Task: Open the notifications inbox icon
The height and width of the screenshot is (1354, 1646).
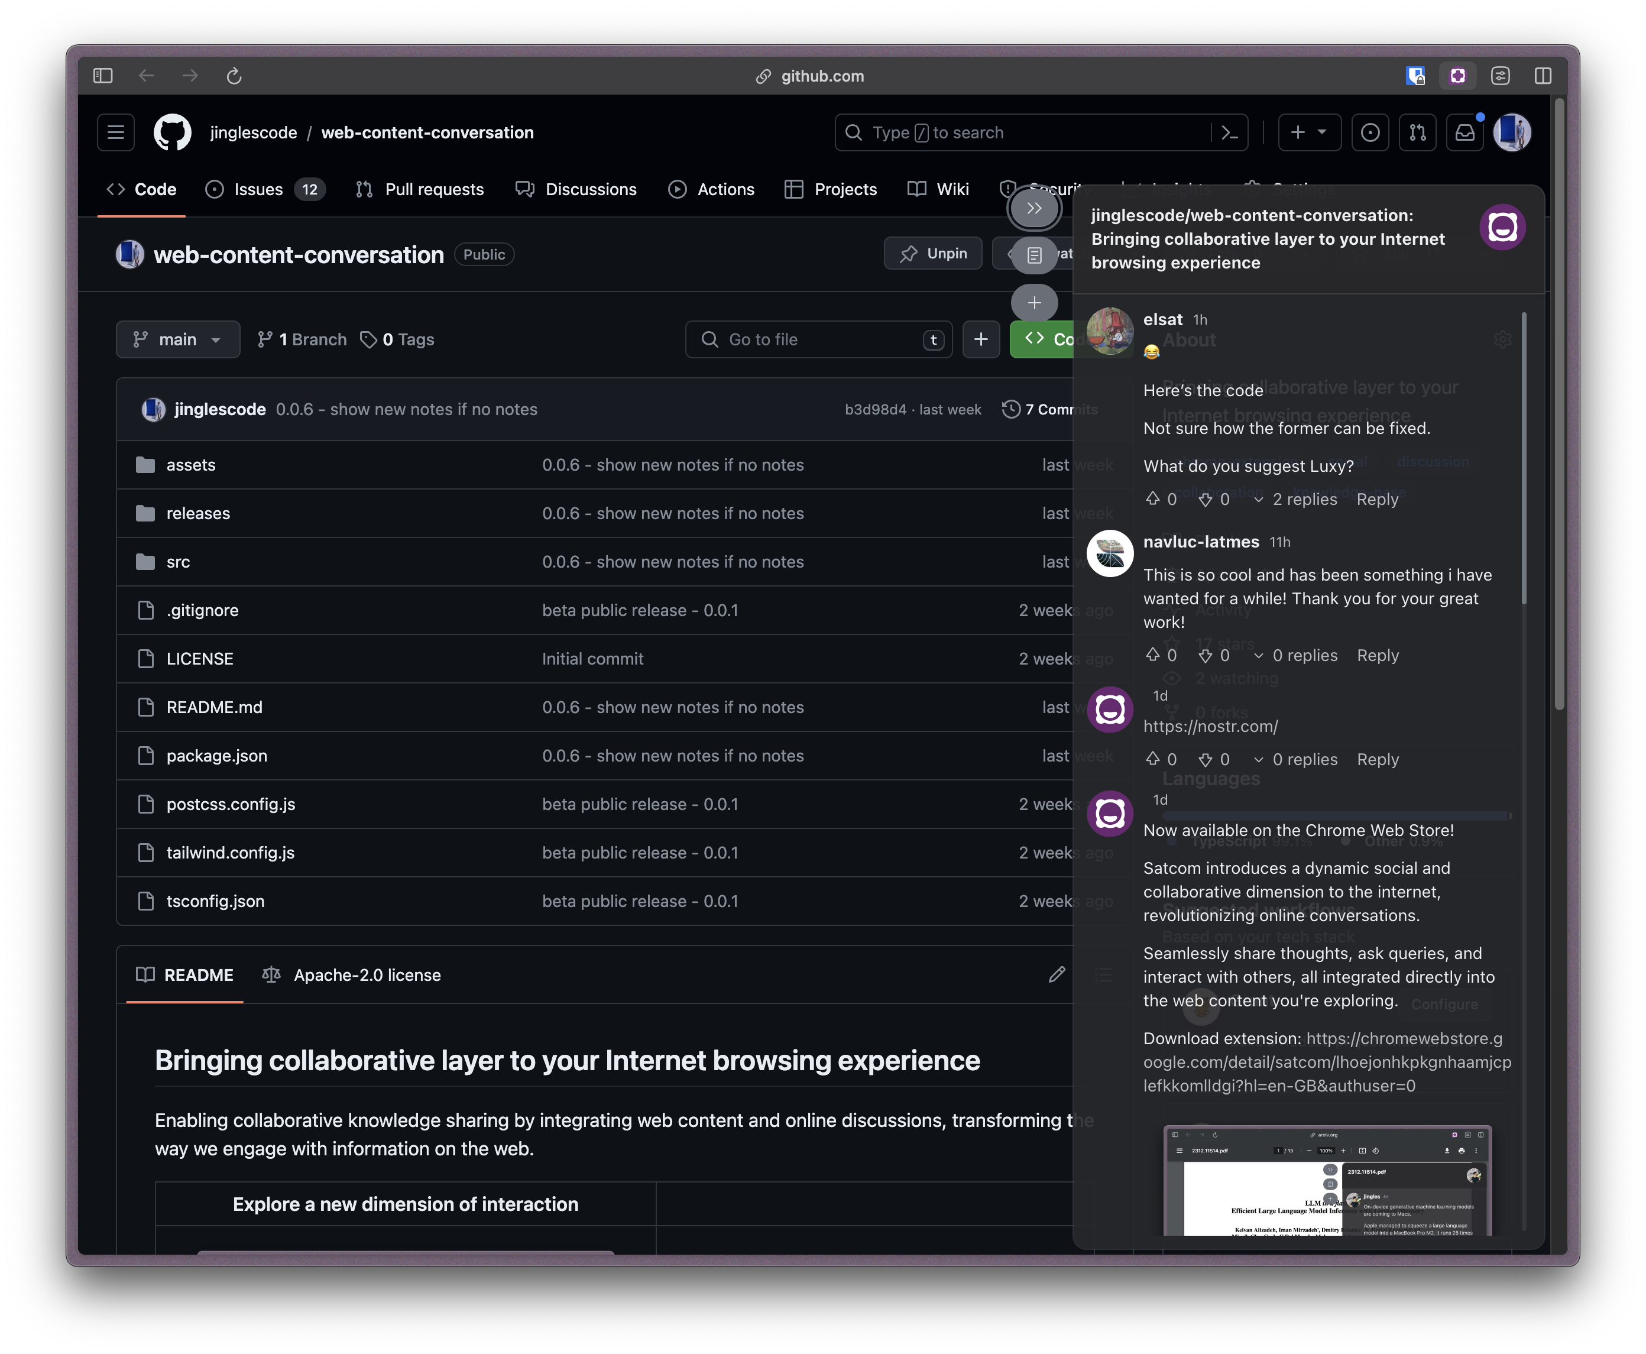Action: pyautogui.click(x=1464, y=132)
